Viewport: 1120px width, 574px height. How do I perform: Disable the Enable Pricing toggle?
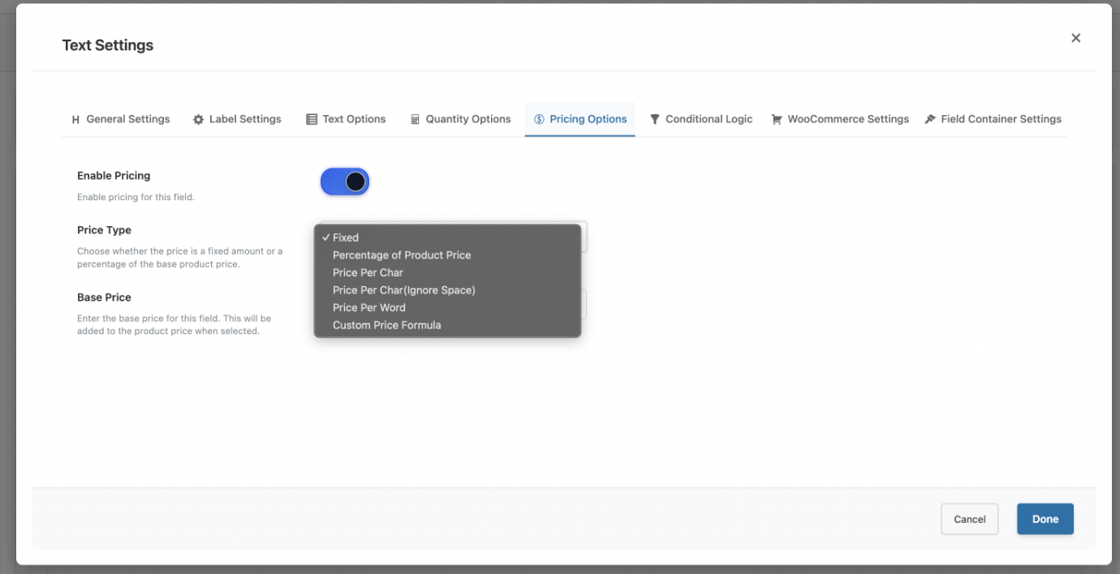click(x=345, y=182)
